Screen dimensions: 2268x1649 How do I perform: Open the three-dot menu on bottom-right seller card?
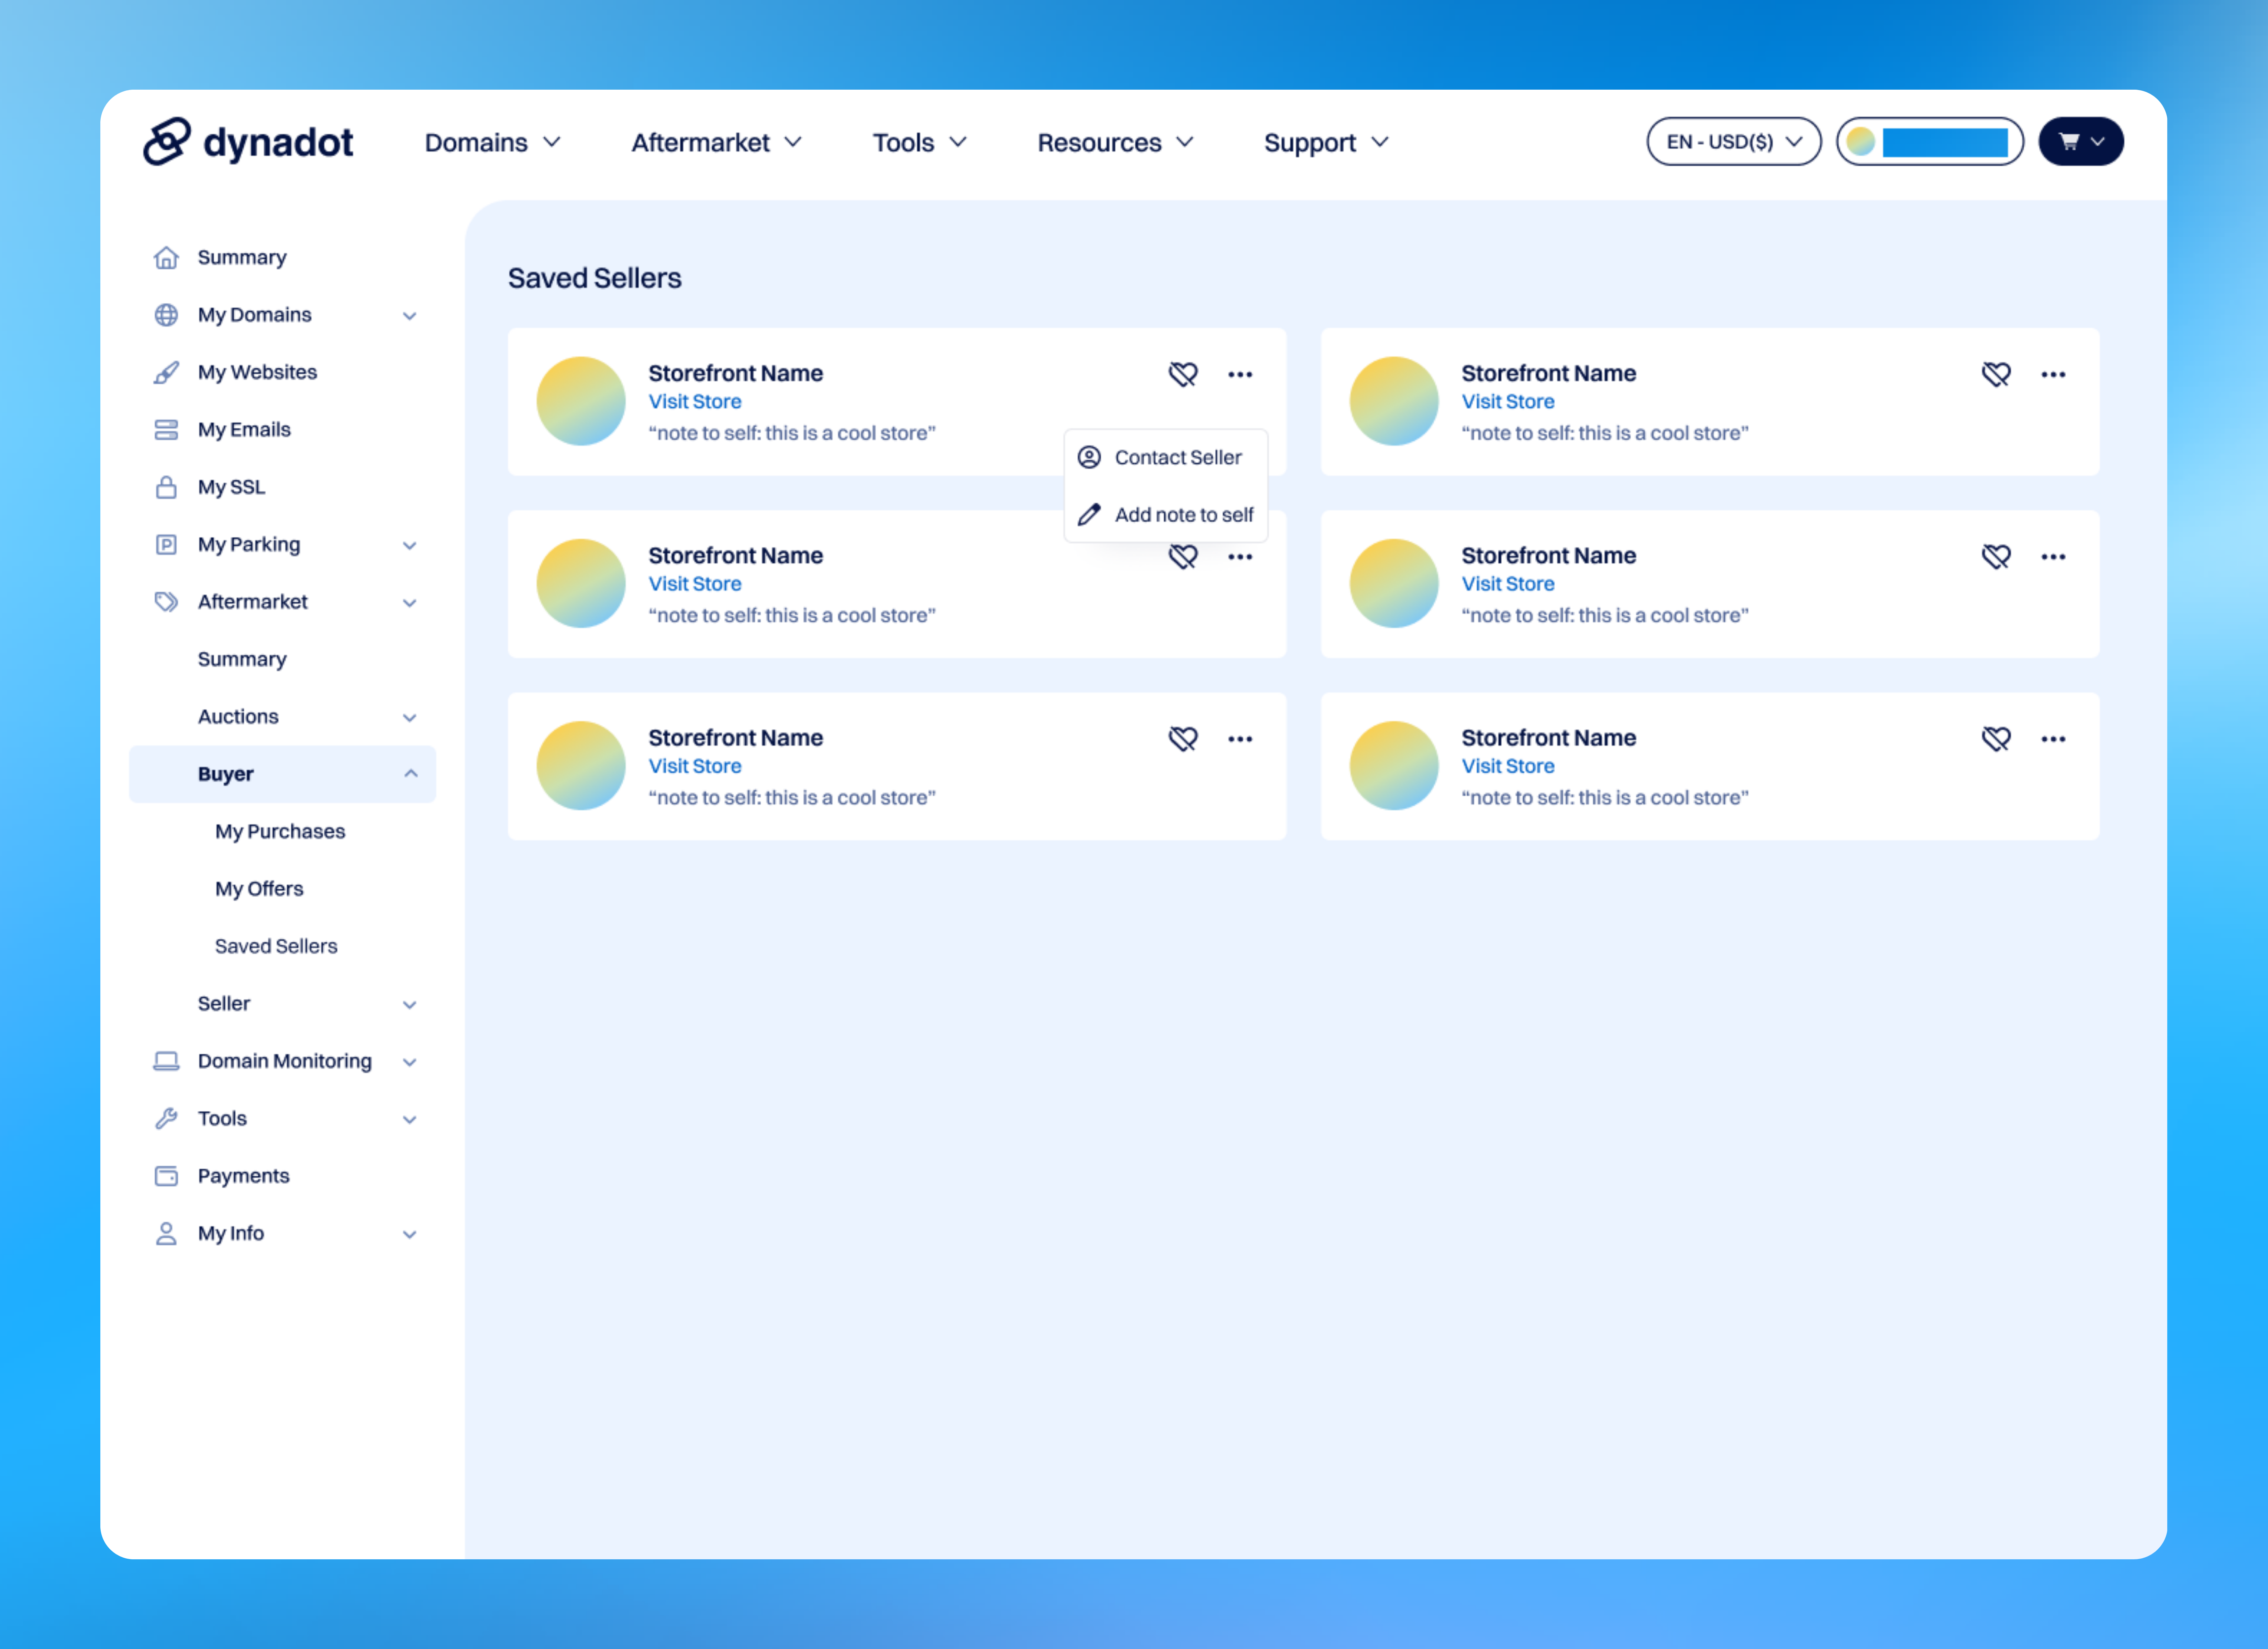pos(2053,739)
